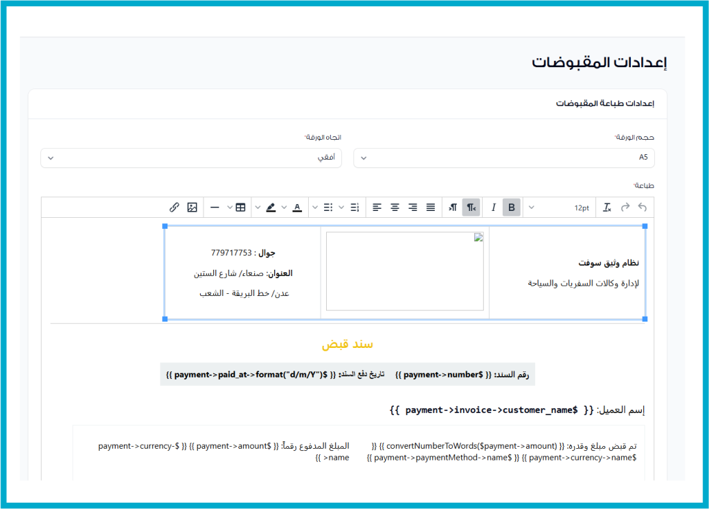Open the paper orientation dropdown

191,158
